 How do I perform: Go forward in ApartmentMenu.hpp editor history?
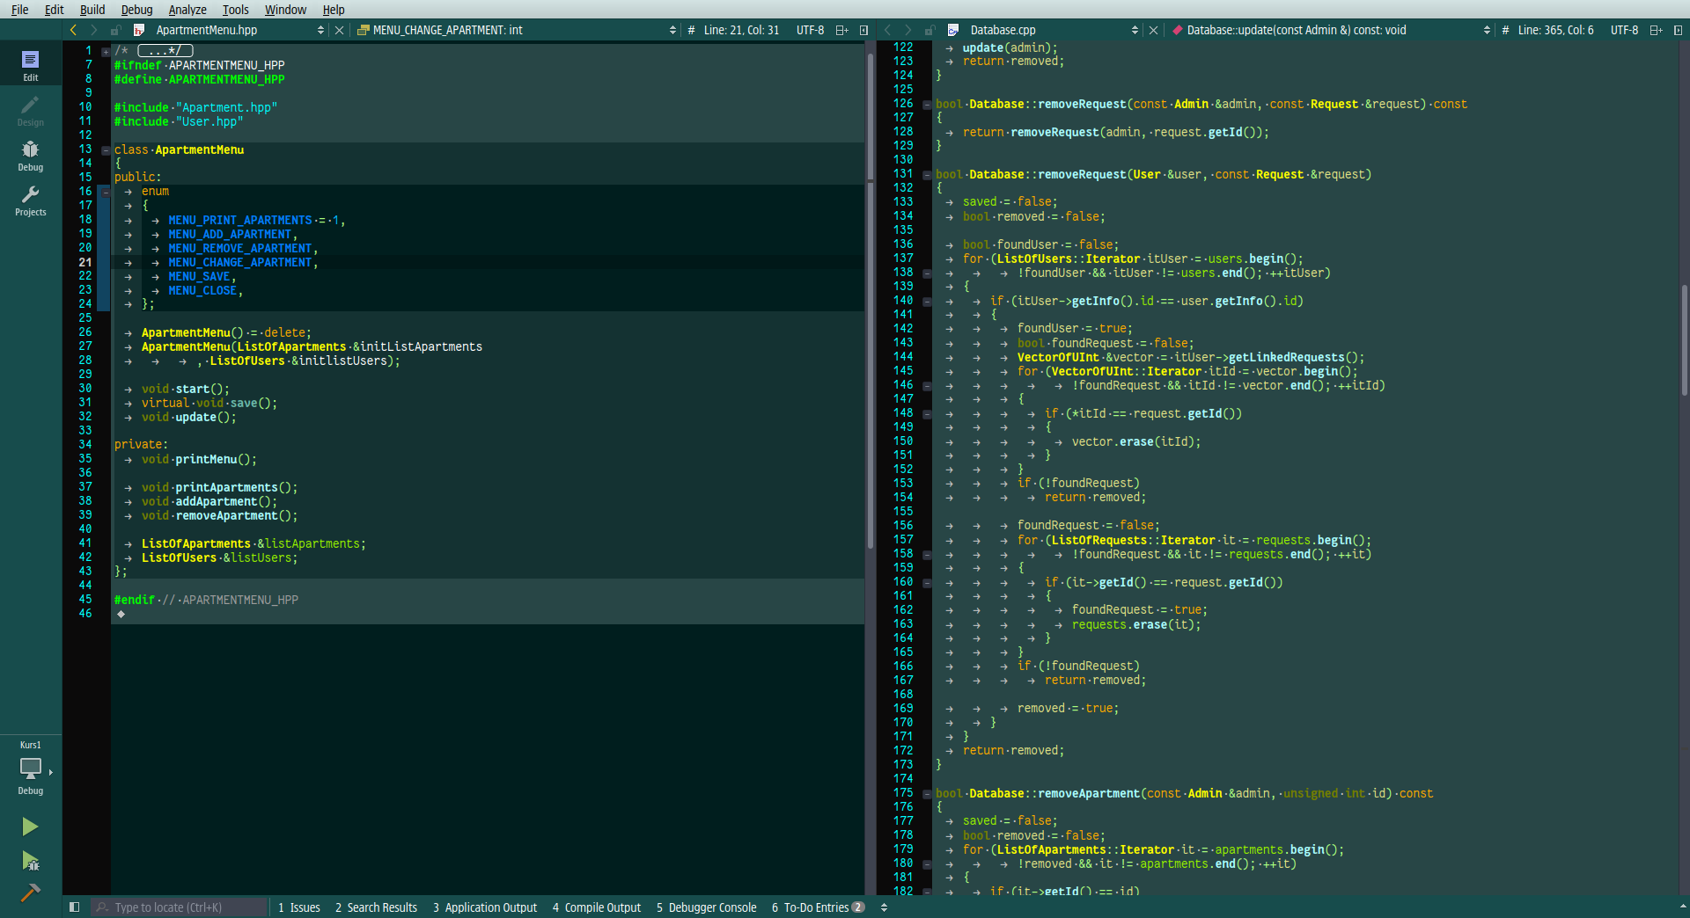tap(94, 30)
